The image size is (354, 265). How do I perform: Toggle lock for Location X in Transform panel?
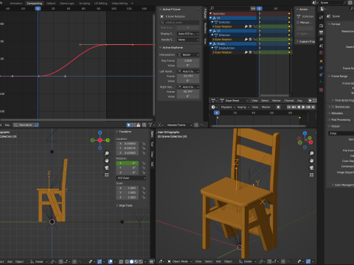tap(143, 144)
